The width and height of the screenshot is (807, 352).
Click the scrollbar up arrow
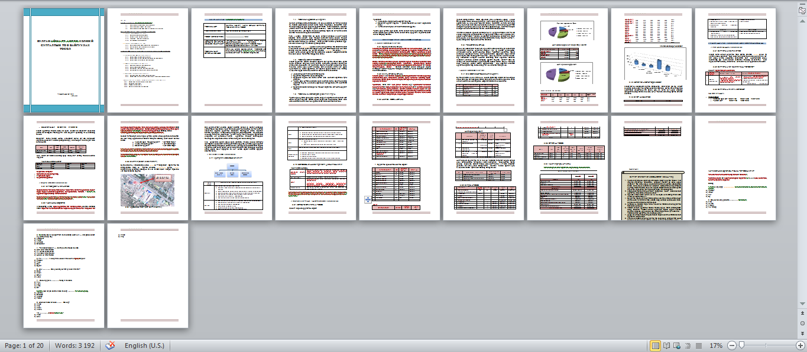tap(802, 21)
